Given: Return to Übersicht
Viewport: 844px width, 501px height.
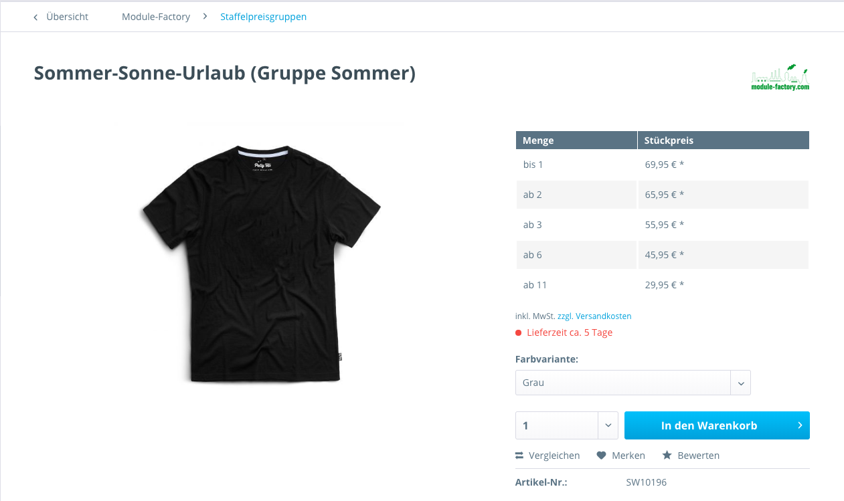Looking at the screenshot, I should (x=67, y=17).
